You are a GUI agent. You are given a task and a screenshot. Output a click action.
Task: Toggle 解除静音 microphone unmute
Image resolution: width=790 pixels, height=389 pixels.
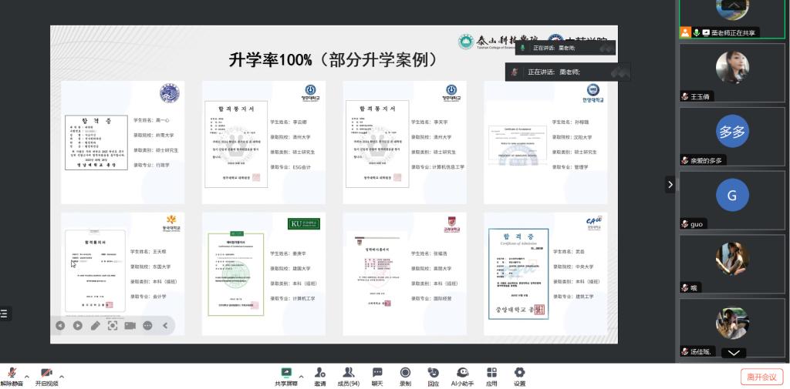[12, 374]
